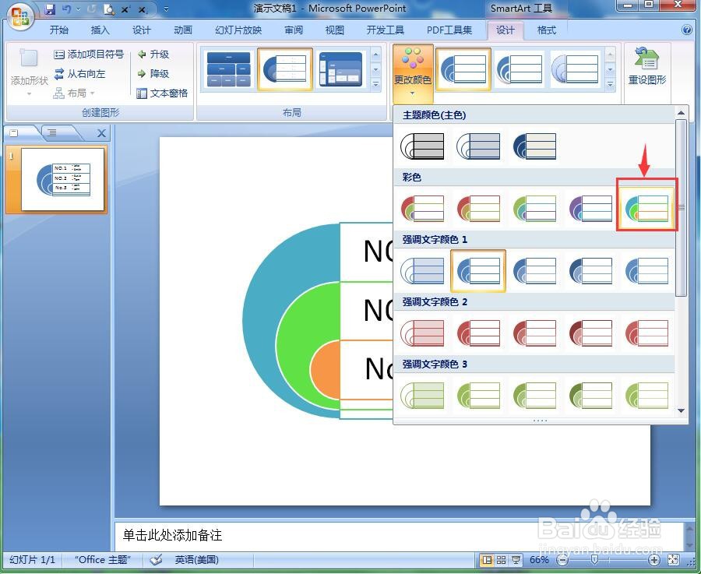Choose the second 主题颜色 swatch

point(478,146)
